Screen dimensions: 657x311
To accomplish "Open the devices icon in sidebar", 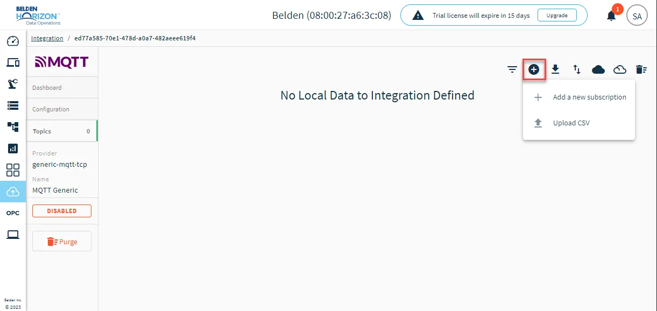I will pos(13,63).
